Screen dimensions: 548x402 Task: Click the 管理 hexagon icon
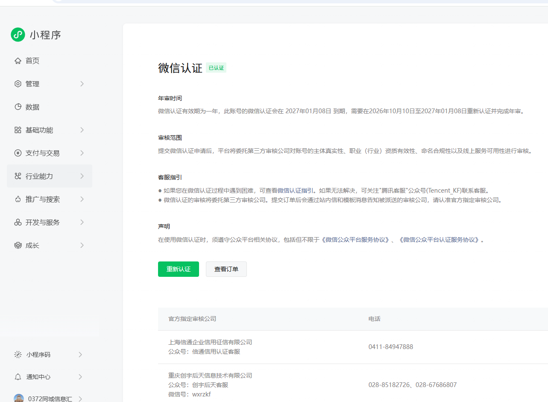(x=18, y=84)
